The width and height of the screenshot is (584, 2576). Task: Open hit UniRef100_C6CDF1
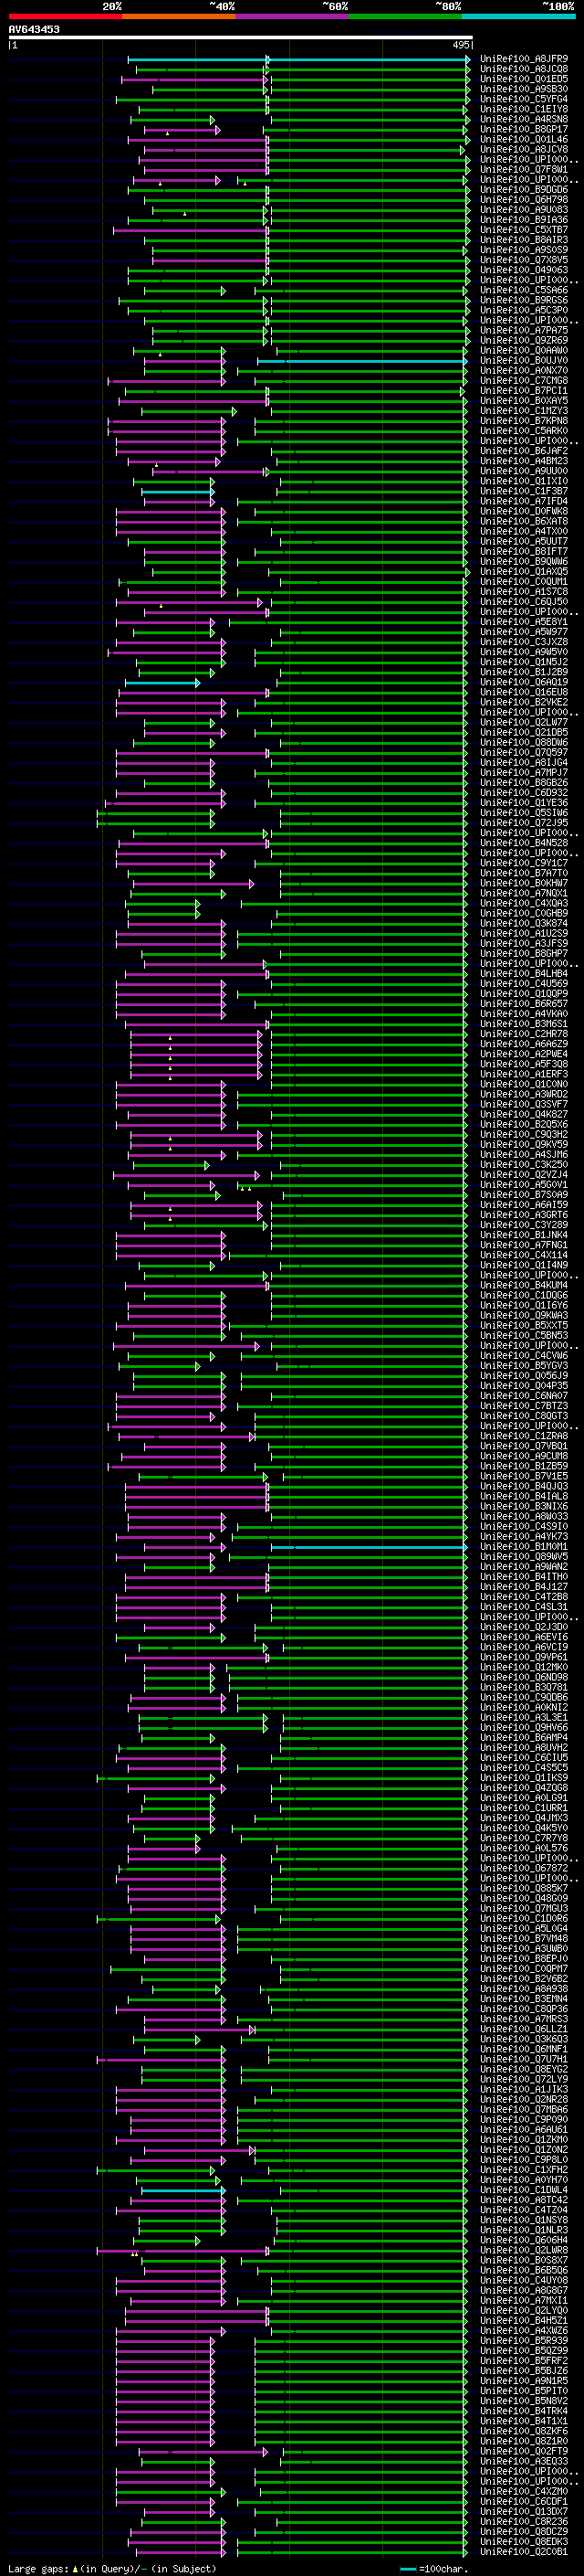click(524, 2501)
